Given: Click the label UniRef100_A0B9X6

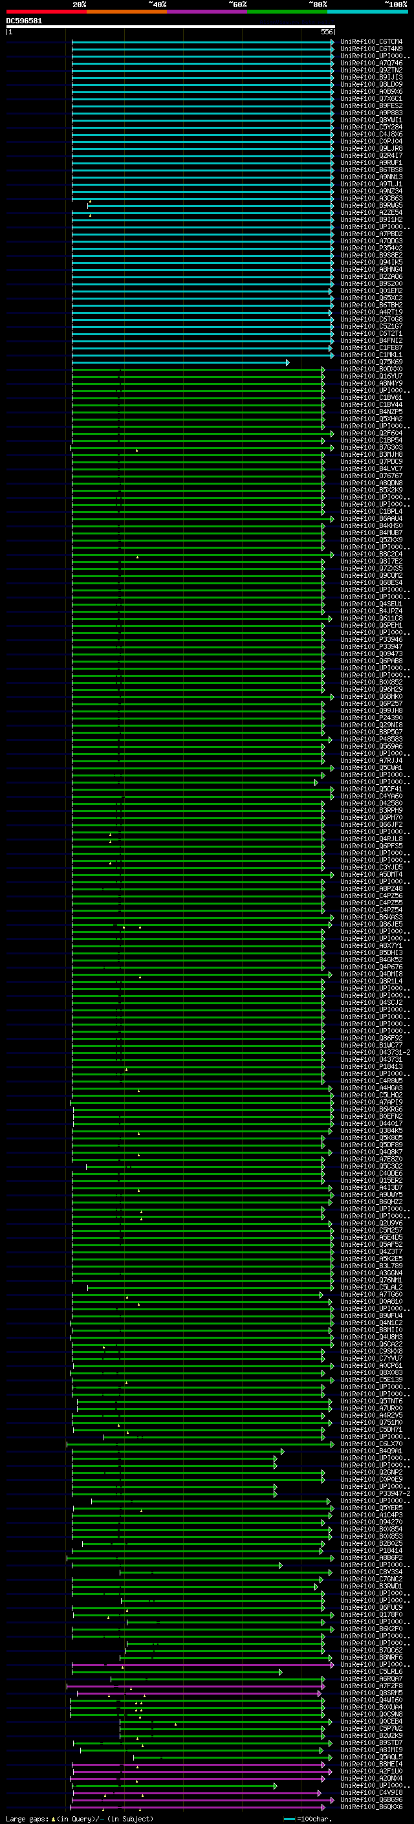Looking at the screenshot, I should [x=371, y=91].
